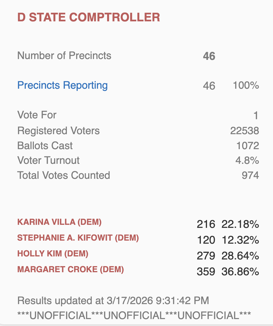Click Karina Villa's 22.18% share

point(240,224)
